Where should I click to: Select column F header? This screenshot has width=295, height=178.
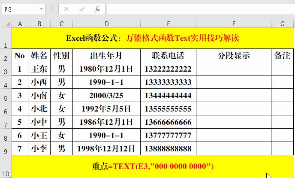pos(234,24)
